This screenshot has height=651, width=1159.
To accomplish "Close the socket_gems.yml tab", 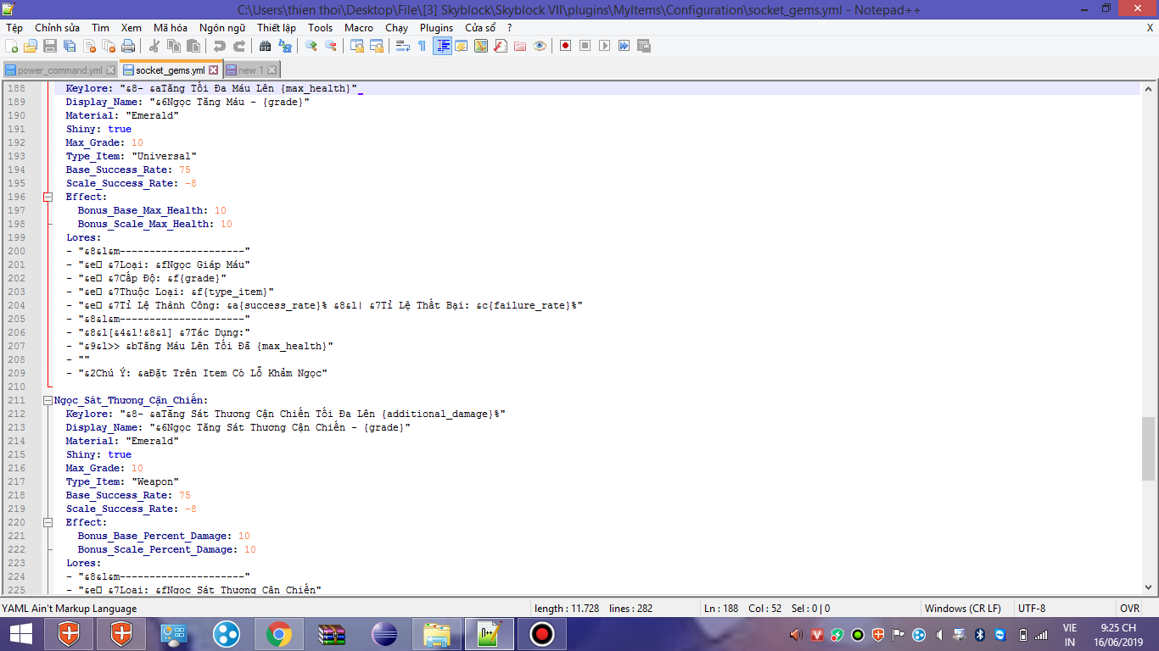I will (213, 70).
